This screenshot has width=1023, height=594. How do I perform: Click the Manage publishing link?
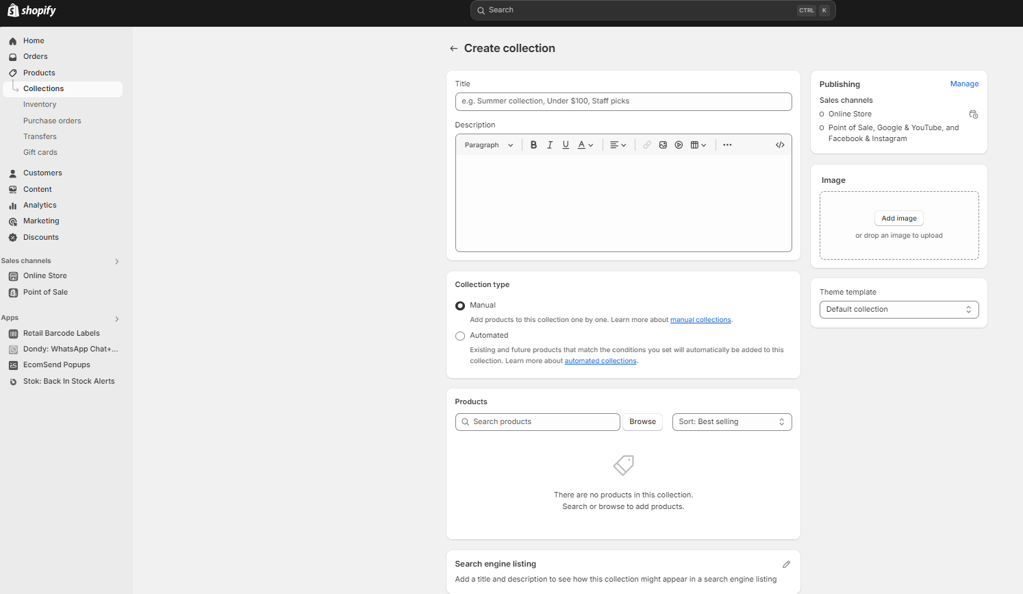pos(964,84)
